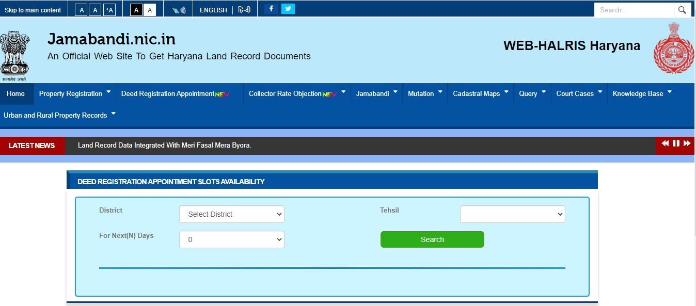The image size is (696, 306).
Task: Decrease font size with -A
Action: coord(81,9)
